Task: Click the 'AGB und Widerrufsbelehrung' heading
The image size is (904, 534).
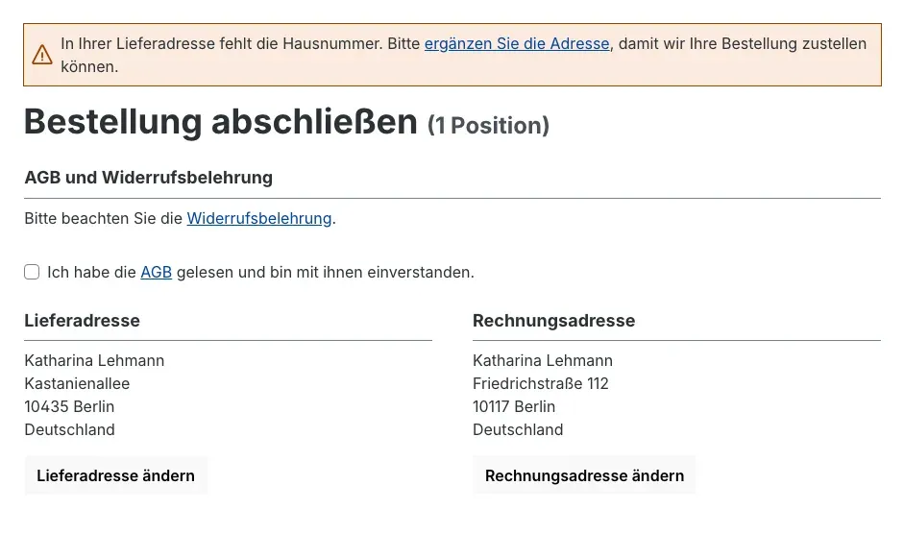Action: (148, 178)
